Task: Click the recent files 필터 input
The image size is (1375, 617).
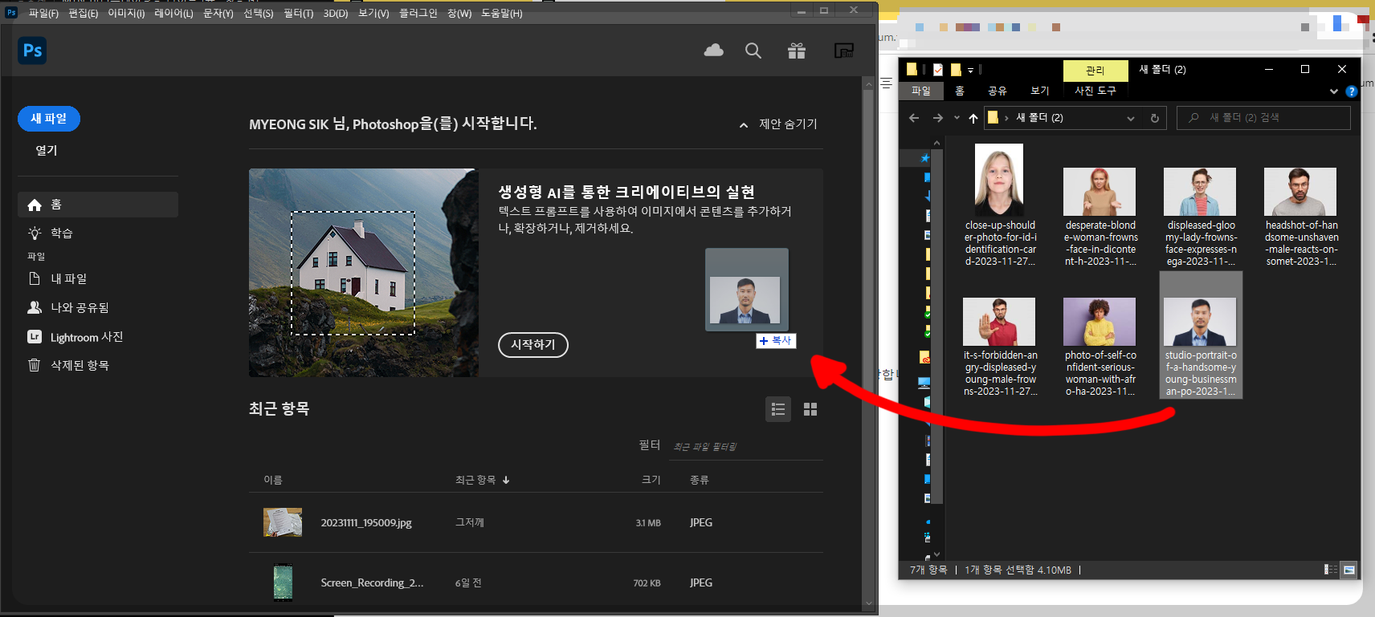Action: tap(746, 446)
